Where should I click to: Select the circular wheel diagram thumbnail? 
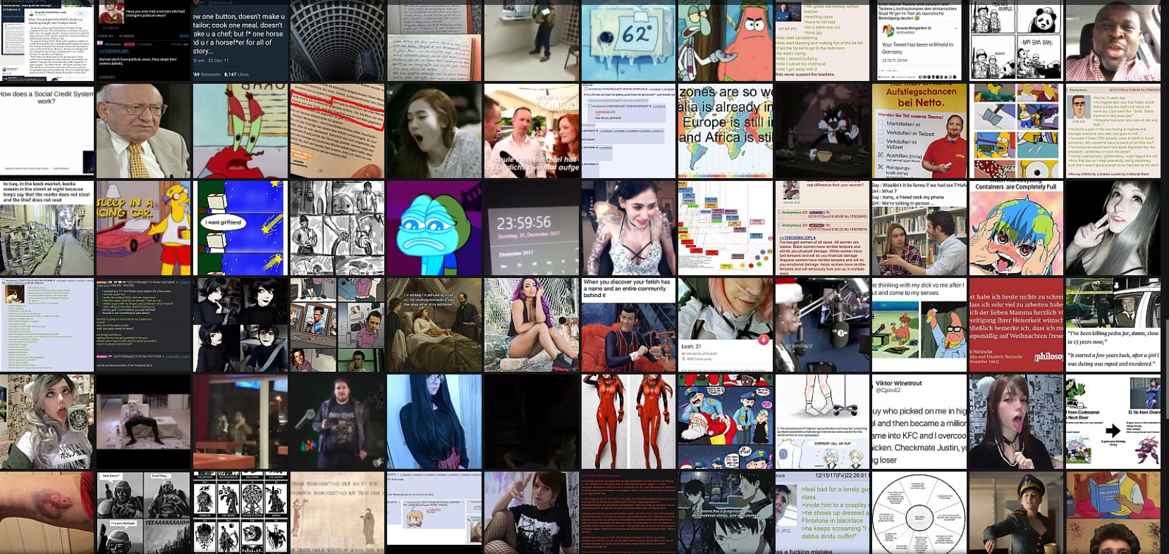[919, 512]
